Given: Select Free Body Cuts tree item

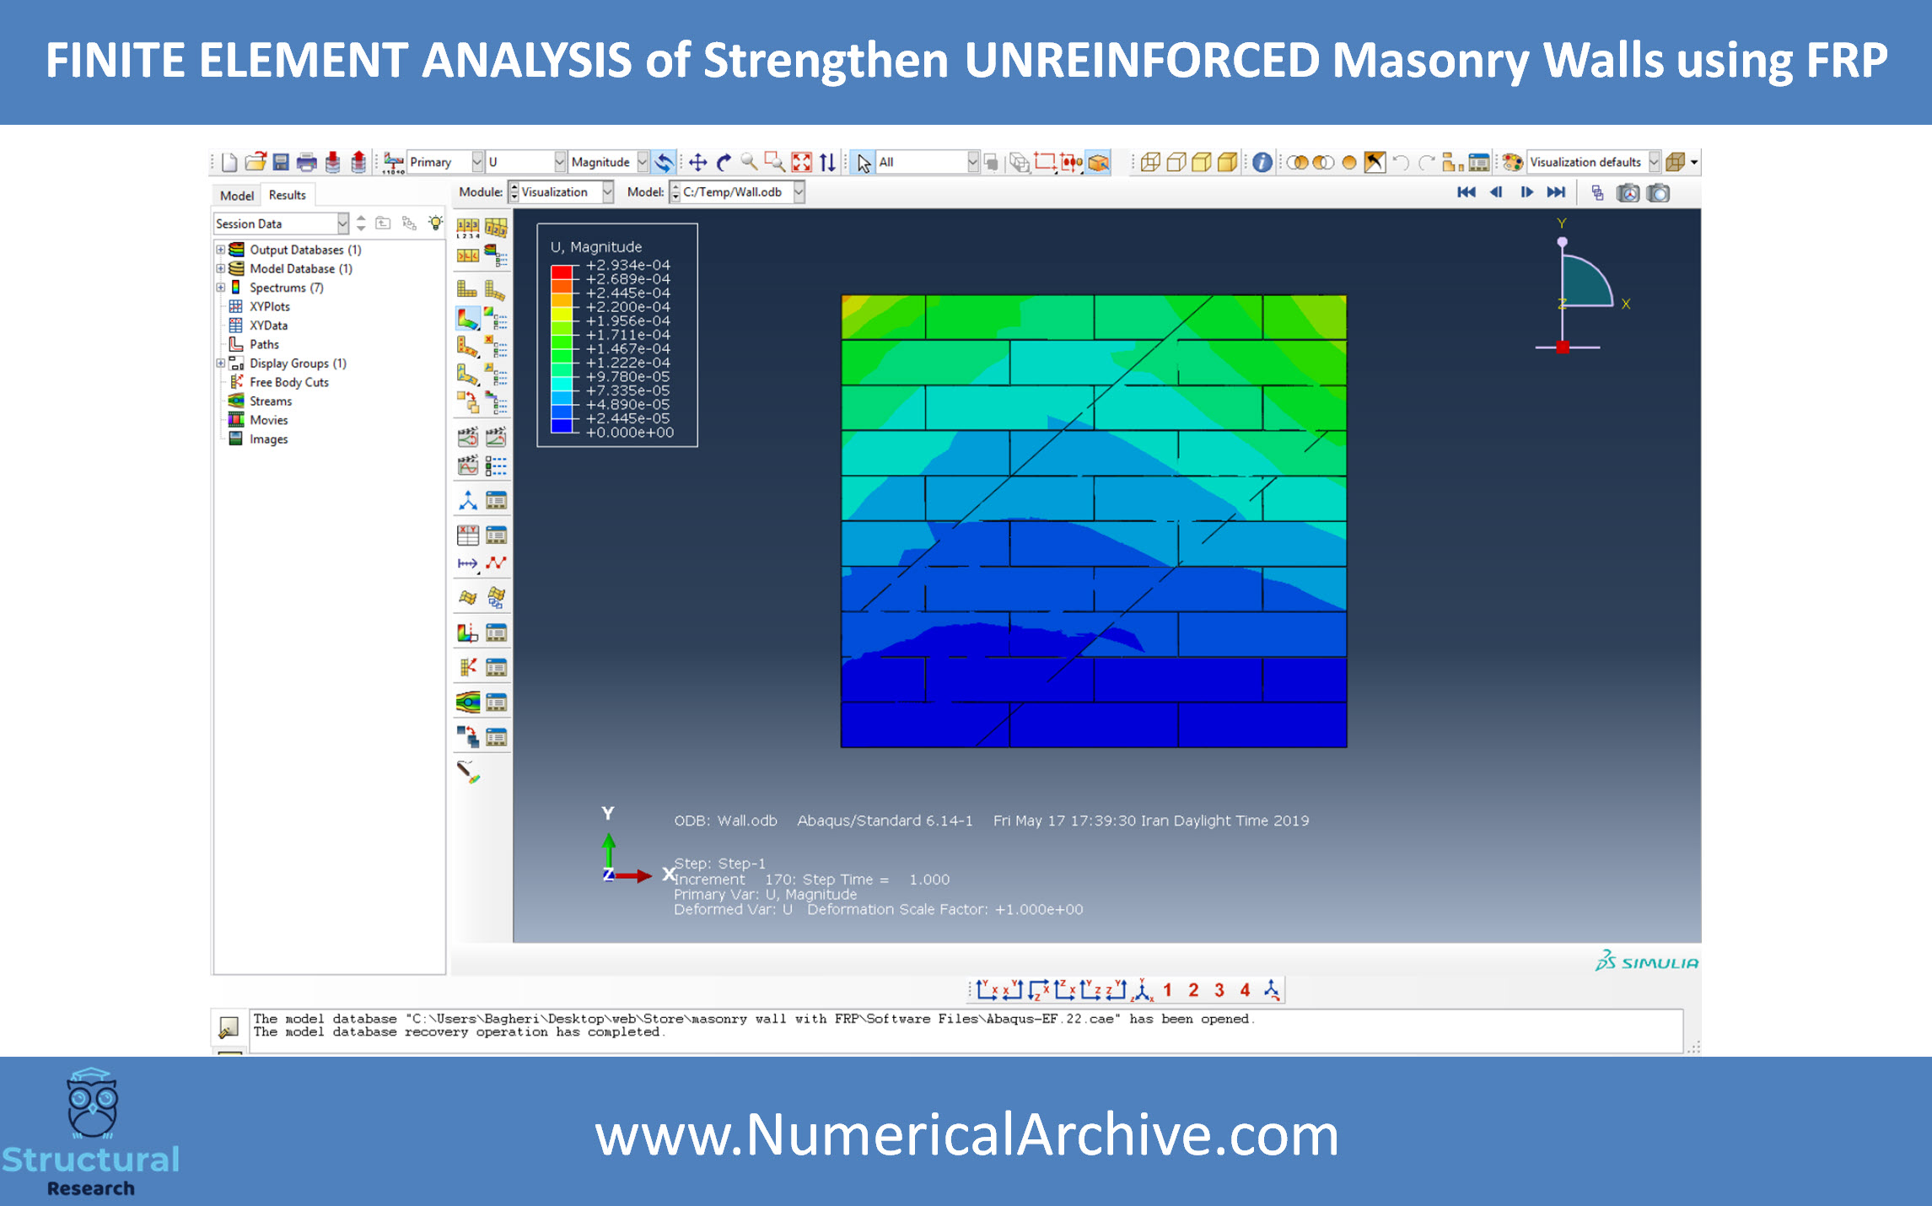Looking at the screenshot, I should click(288, 382).
